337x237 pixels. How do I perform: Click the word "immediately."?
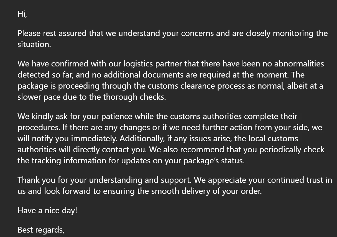pyautogui.click(x=94, y=138)
